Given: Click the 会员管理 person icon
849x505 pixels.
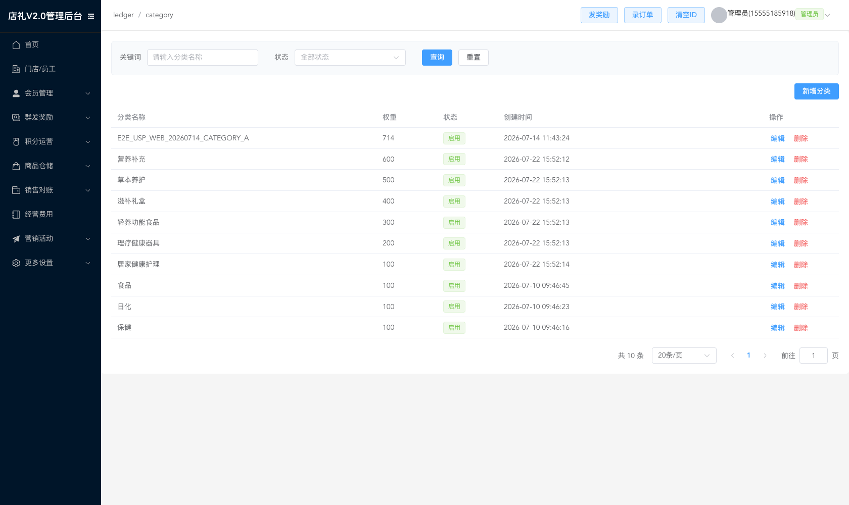Looking at the screenshot, I should (16, 93).
